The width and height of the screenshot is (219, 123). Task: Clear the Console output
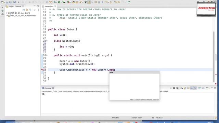[182, 88]
